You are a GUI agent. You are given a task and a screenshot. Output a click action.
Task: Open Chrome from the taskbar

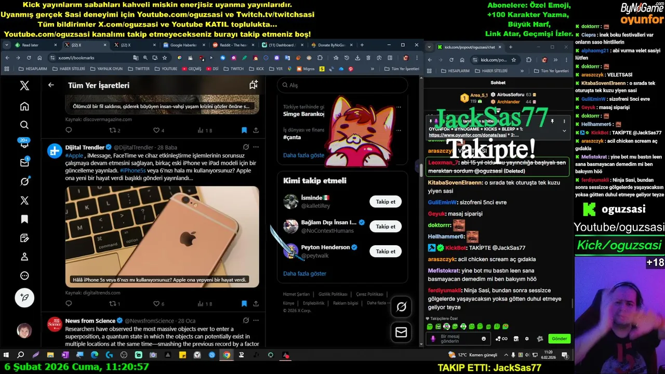(227, 355)
